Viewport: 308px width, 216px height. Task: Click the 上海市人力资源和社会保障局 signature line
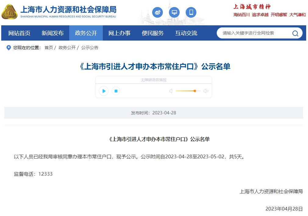click(271, 191)
